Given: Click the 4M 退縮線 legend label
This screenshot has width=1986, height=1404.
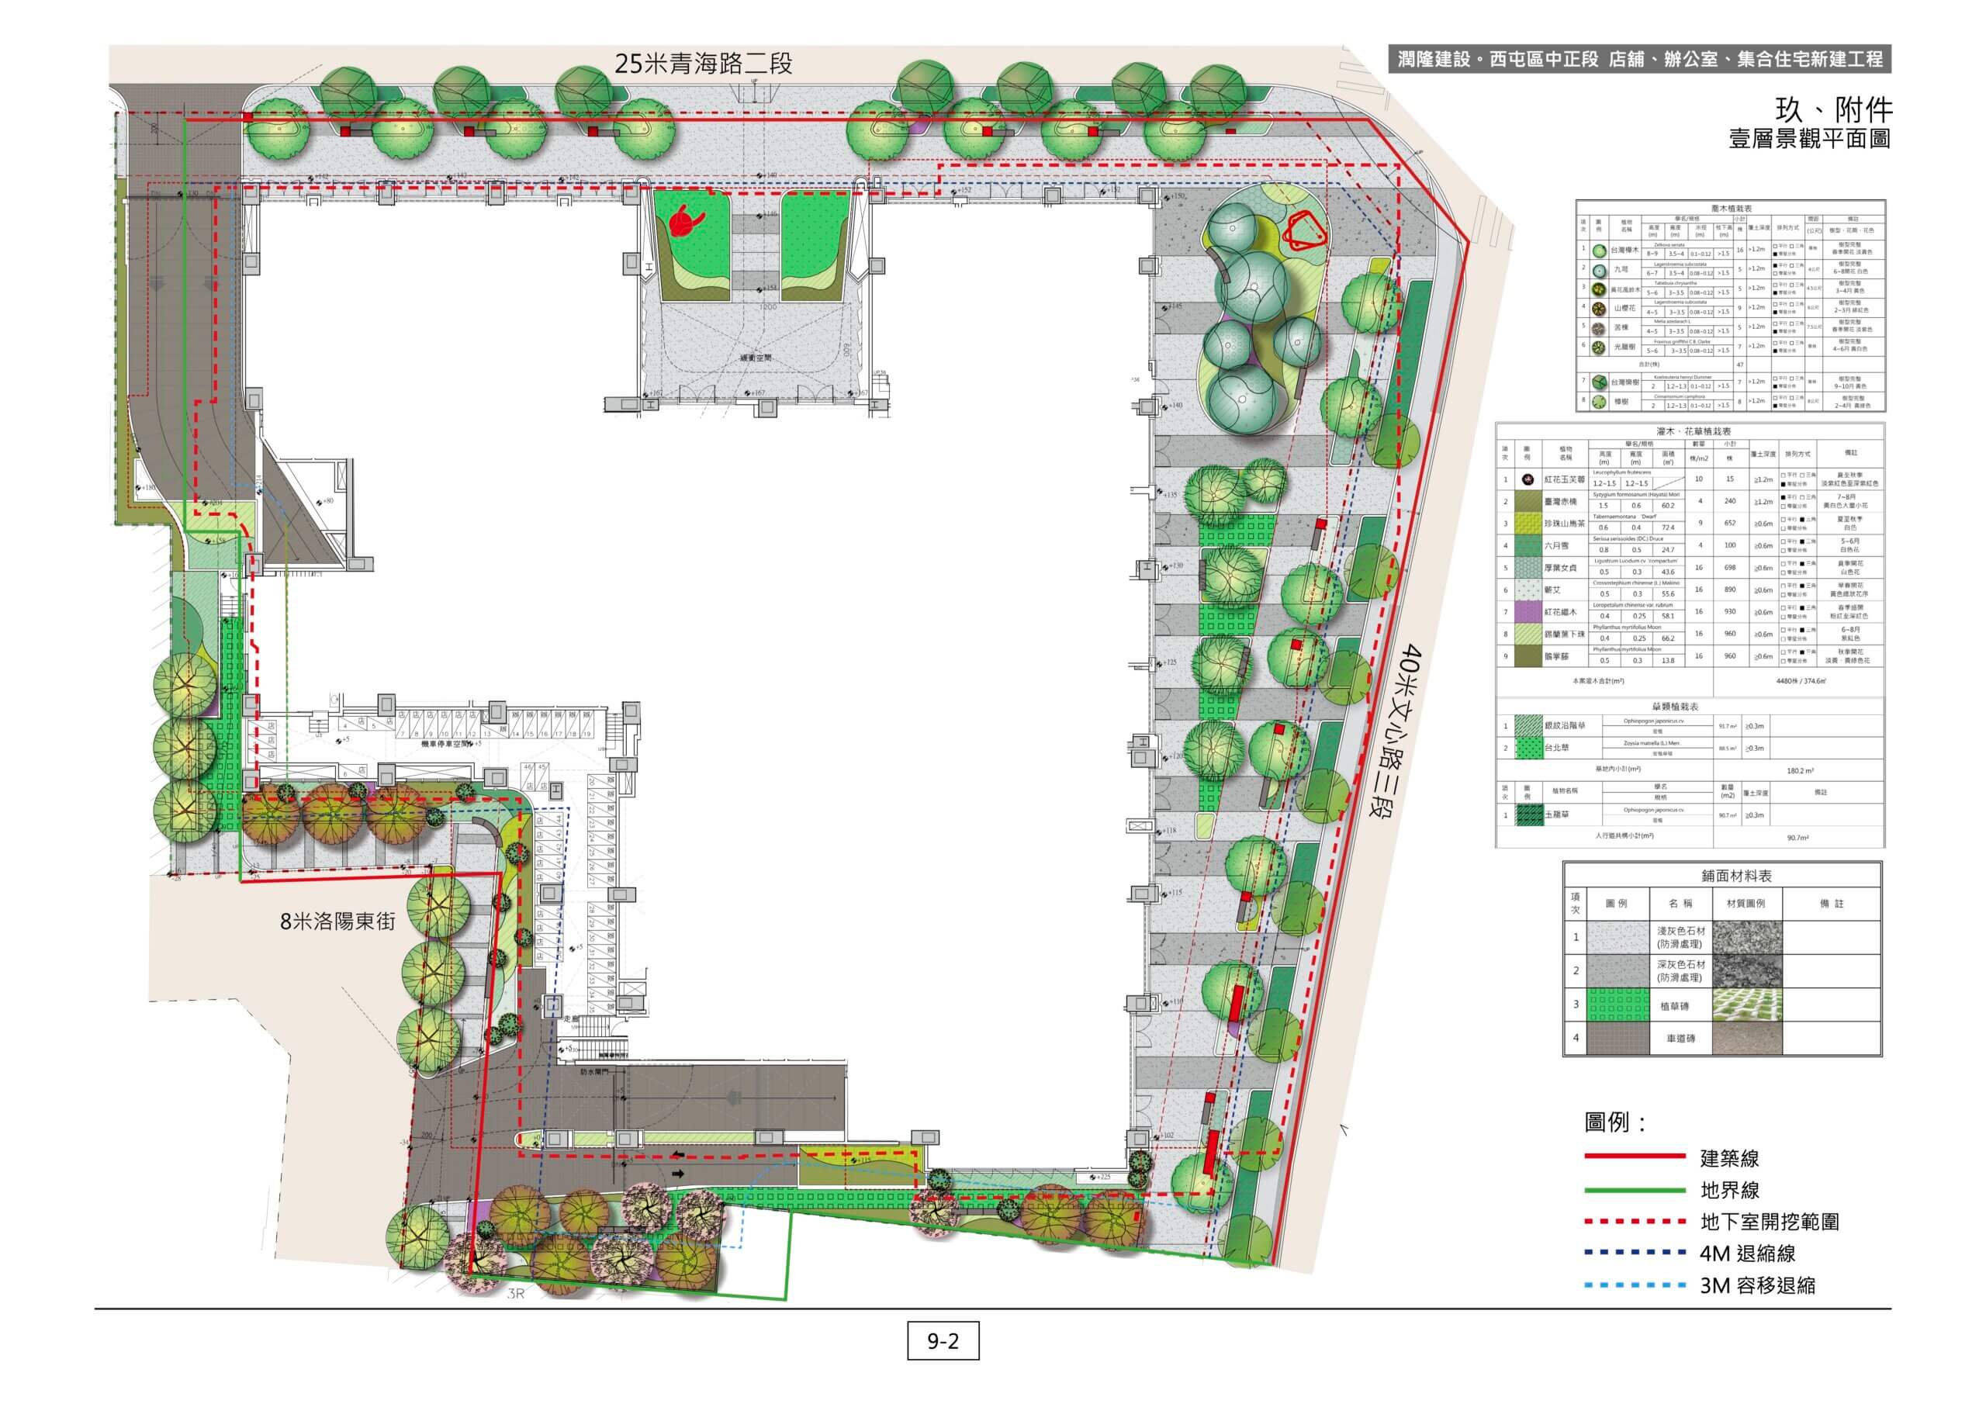Looking at the screenshot, I should (1748, 1254).
